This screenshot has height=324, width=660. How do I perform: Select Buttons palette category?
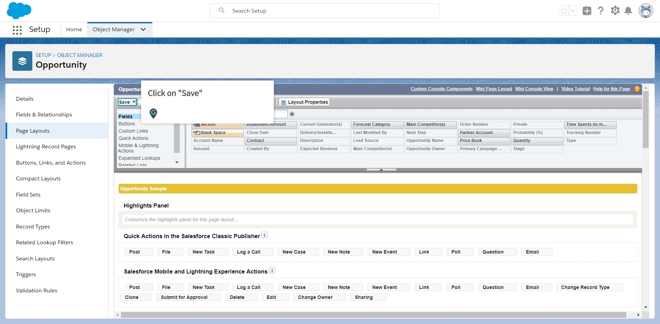click(127, 124)
